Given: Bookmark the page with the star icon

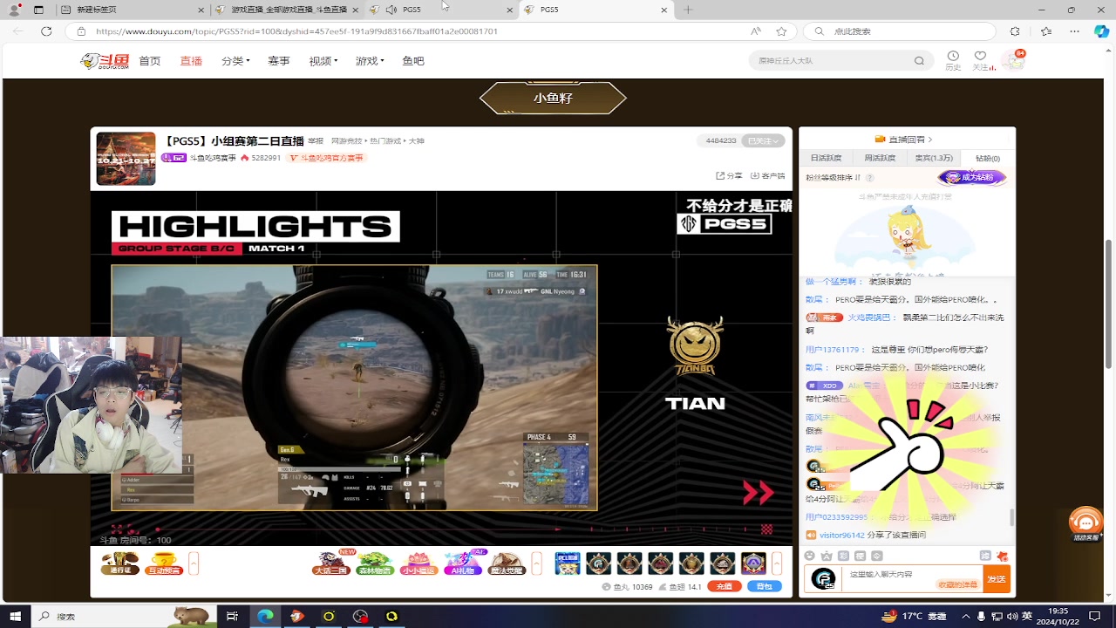Looking at the screenshot, I should 782,31.
